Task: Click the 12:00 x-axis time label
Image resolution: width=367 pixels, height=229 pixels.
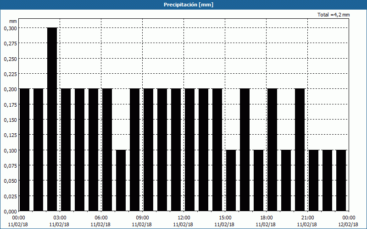Action: (x=184, y=218)
